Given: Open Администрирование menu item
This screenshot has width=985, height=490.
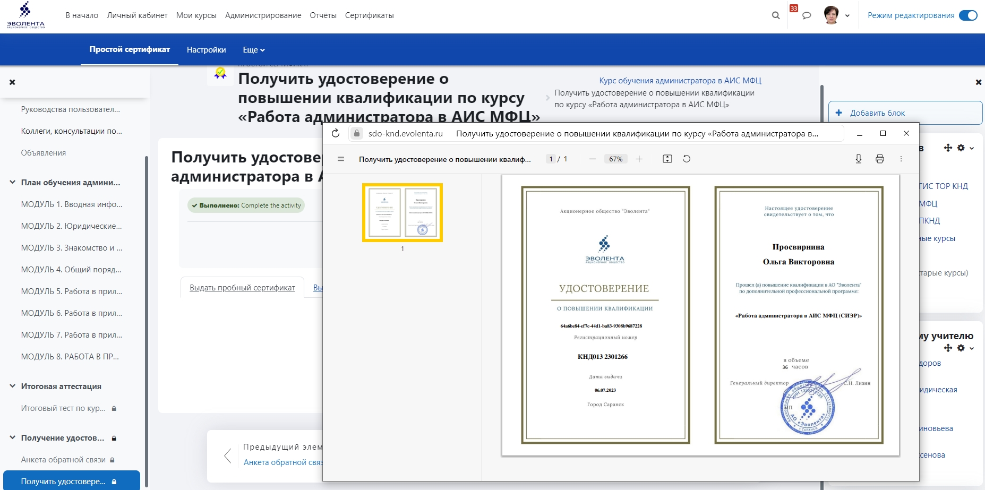Looking at the screenshot, I should (263, 15).
